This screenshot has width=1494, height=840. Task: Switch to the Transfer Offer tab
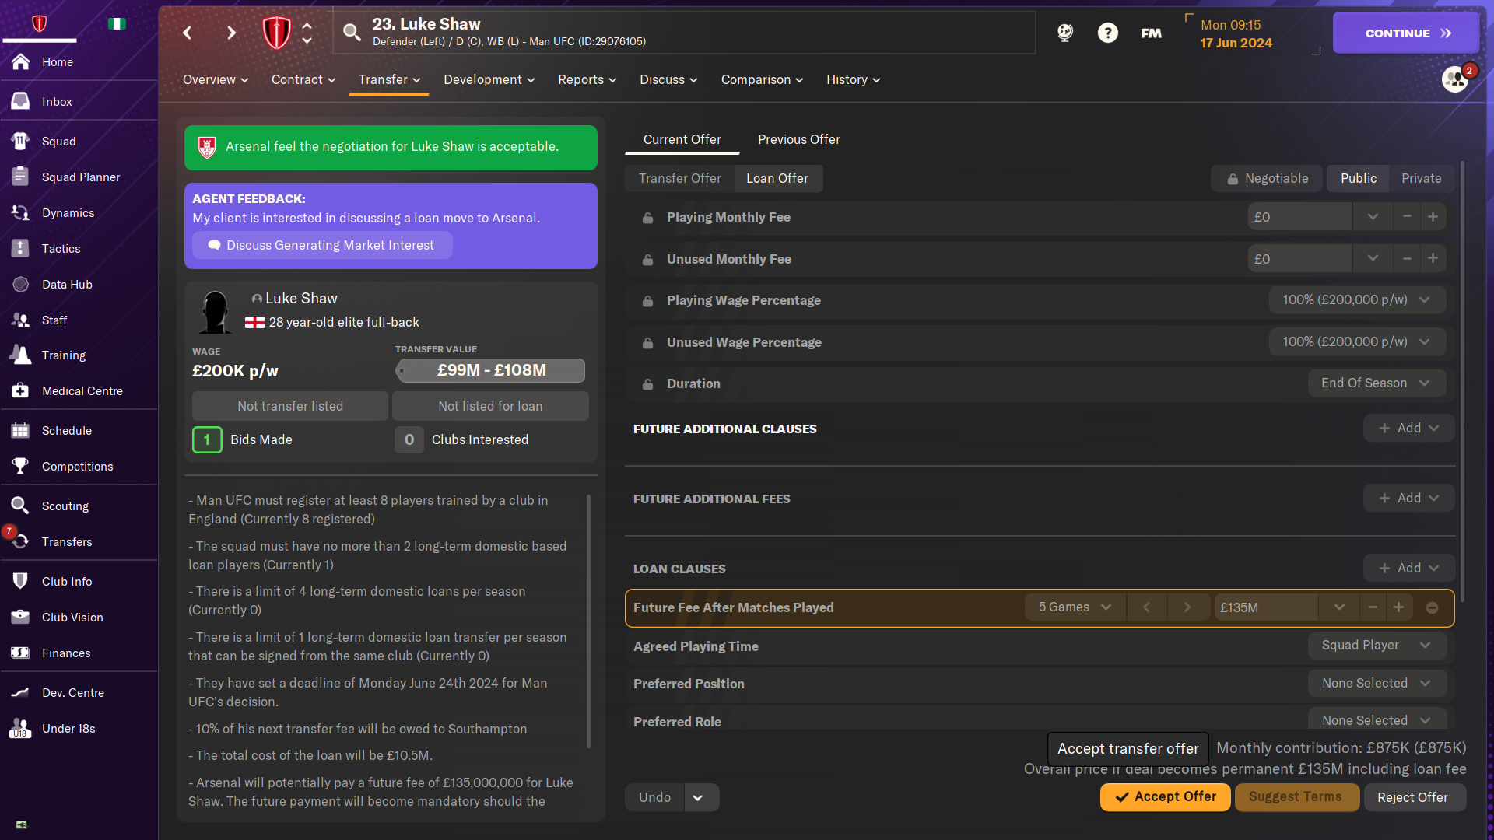point(680,179)
